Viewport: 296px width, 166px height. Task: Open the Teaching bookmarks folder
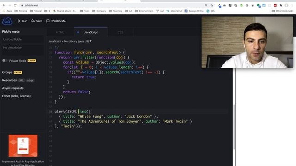(x=116, y=11)
